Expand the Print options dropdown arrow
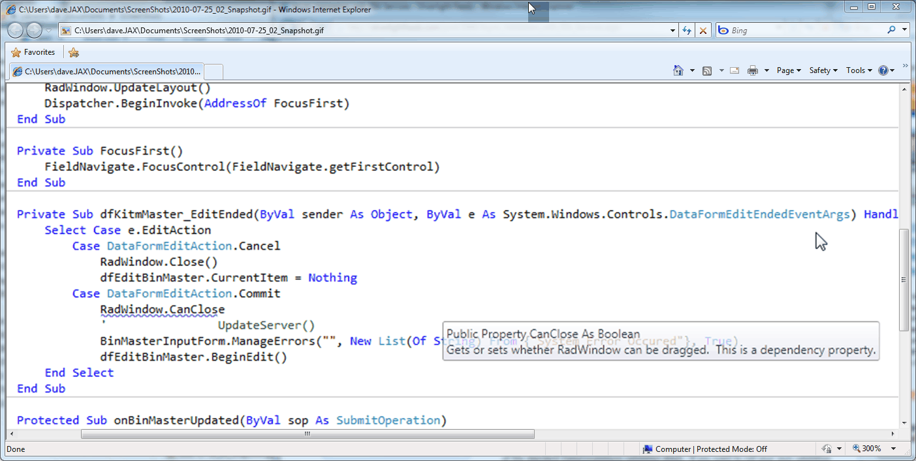916x461 pixels. point(766,70)
